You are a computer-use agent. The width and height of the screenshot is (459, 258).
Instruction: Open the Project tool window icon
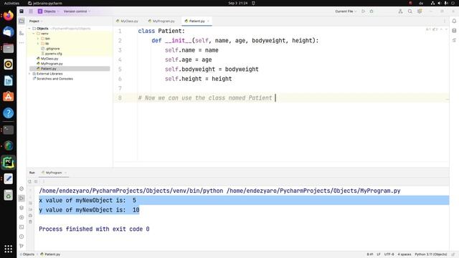click(x=22, y=21)
